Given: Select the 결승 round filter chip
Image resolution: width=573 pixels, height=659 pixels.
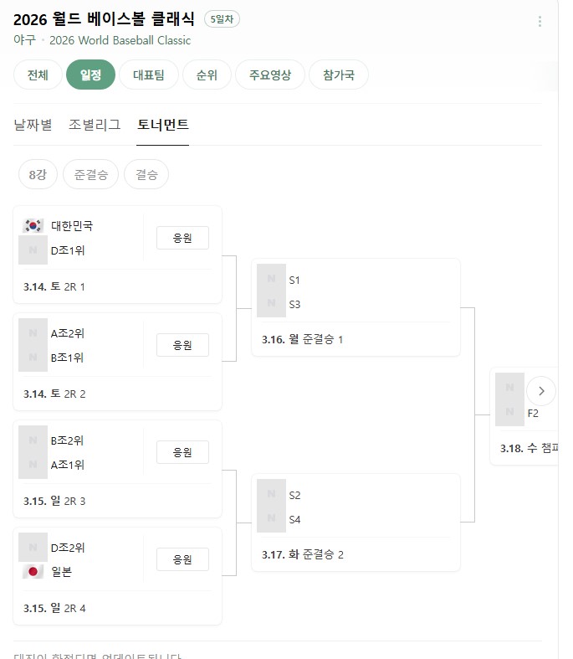Looking at the screenshot, I should (146, 174).
